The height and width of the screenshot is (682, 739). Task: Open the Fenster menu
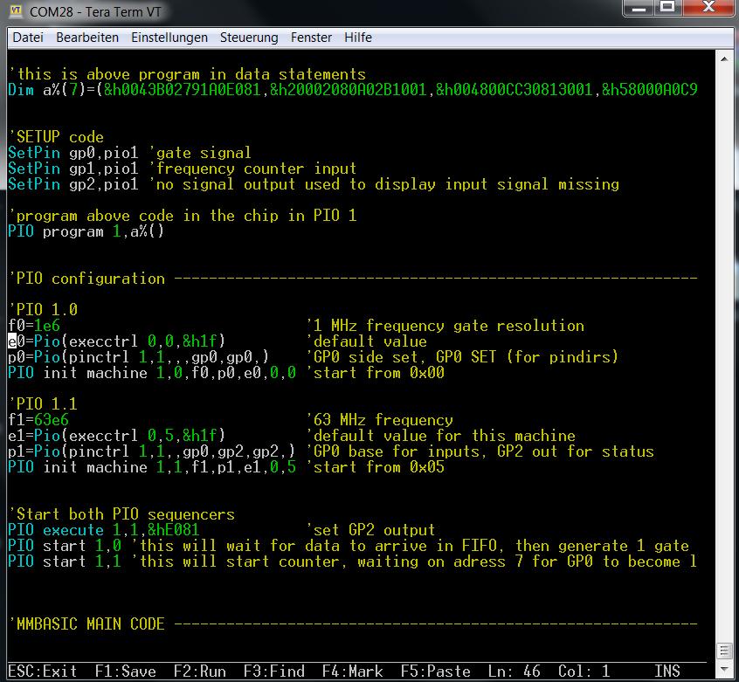click(x=311, y=38)
